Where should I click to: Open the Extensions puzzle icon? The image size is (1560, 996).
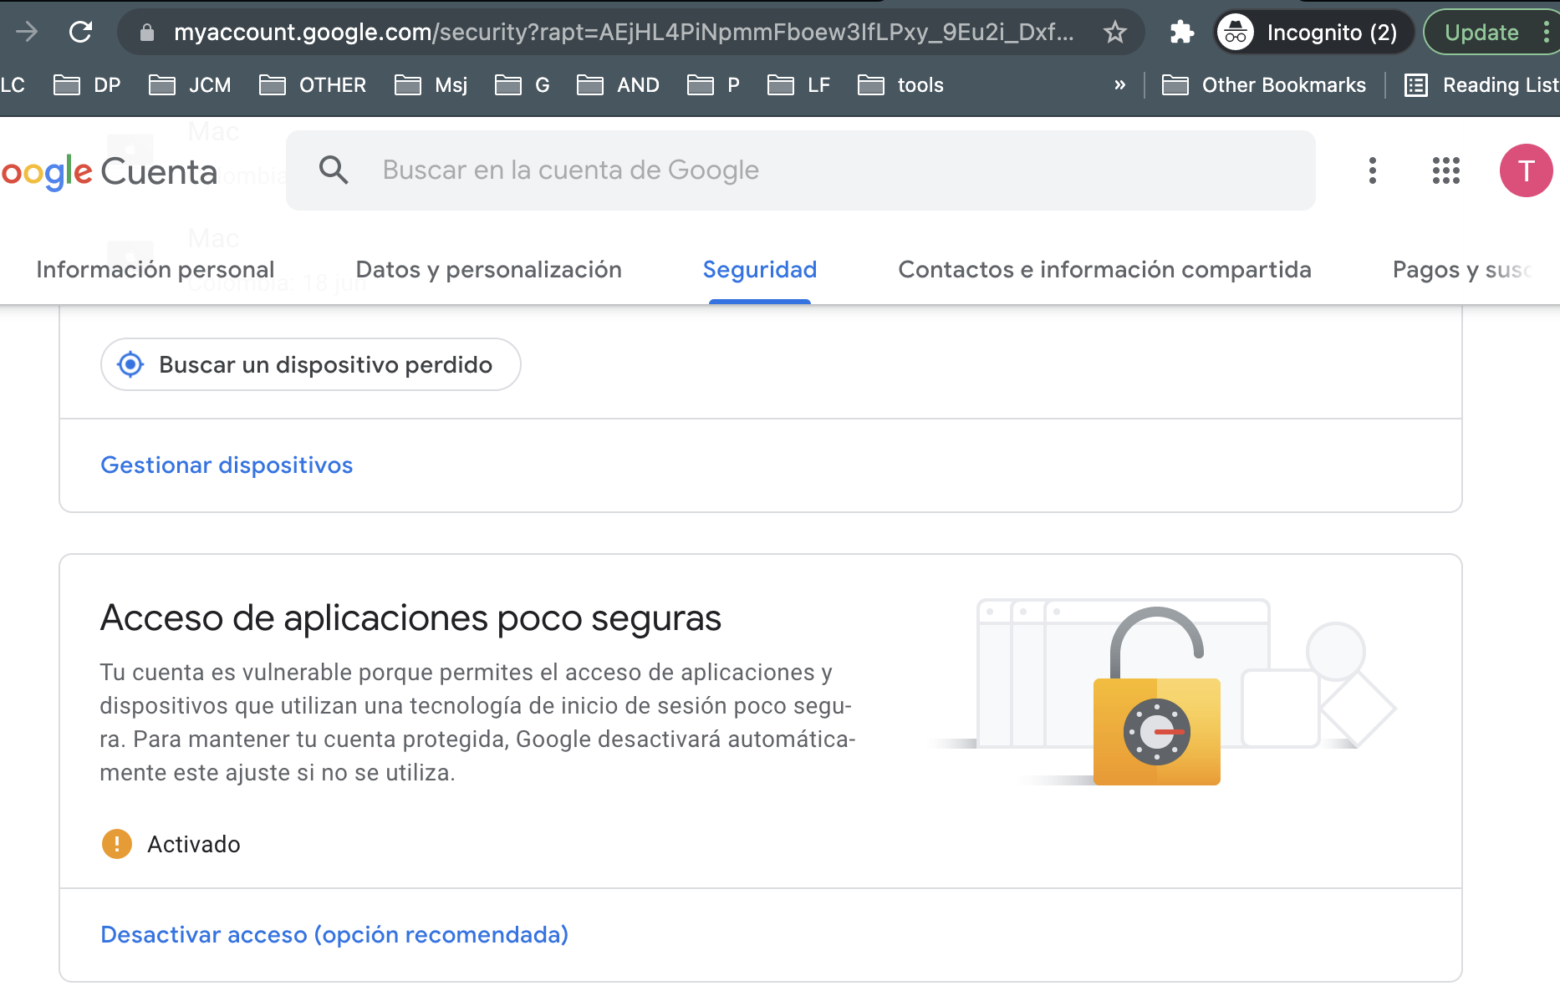tap(1181, 33)
